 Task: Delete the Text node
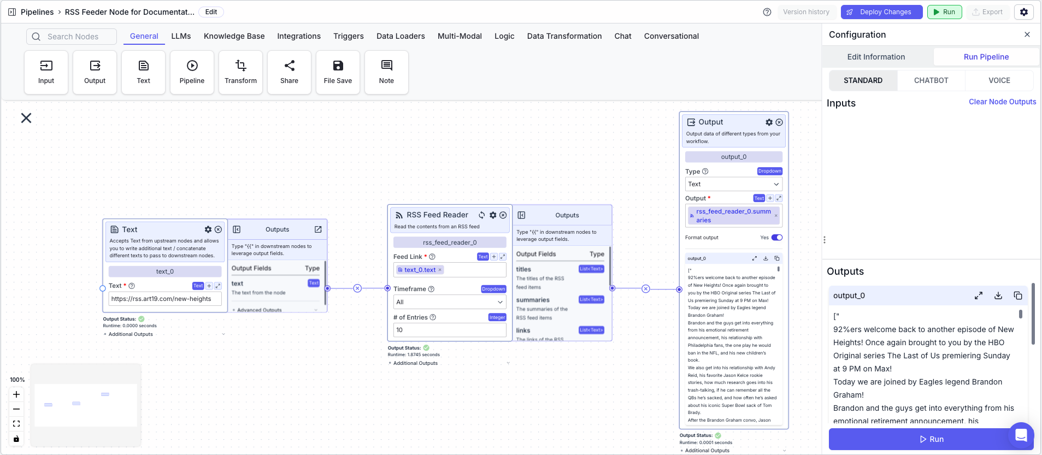pos(218,229)
